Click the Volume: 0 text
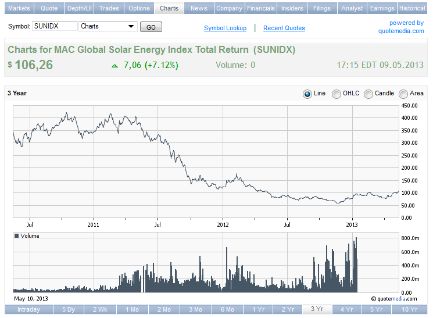The image size is (433, 318). coord(235,65)
